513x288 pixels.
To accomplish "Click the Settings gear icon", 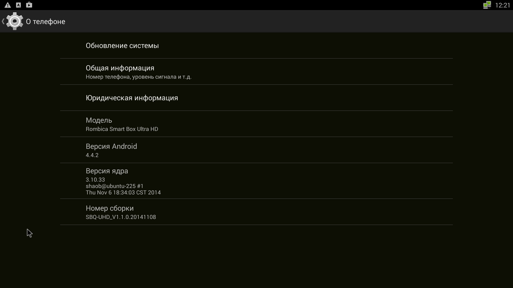I will coord(15,21).
